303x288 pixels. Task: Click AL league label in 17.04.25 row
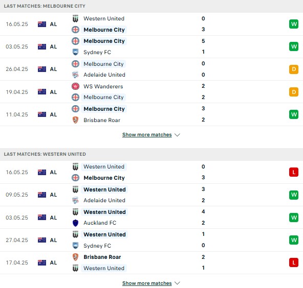pos(53,262)
